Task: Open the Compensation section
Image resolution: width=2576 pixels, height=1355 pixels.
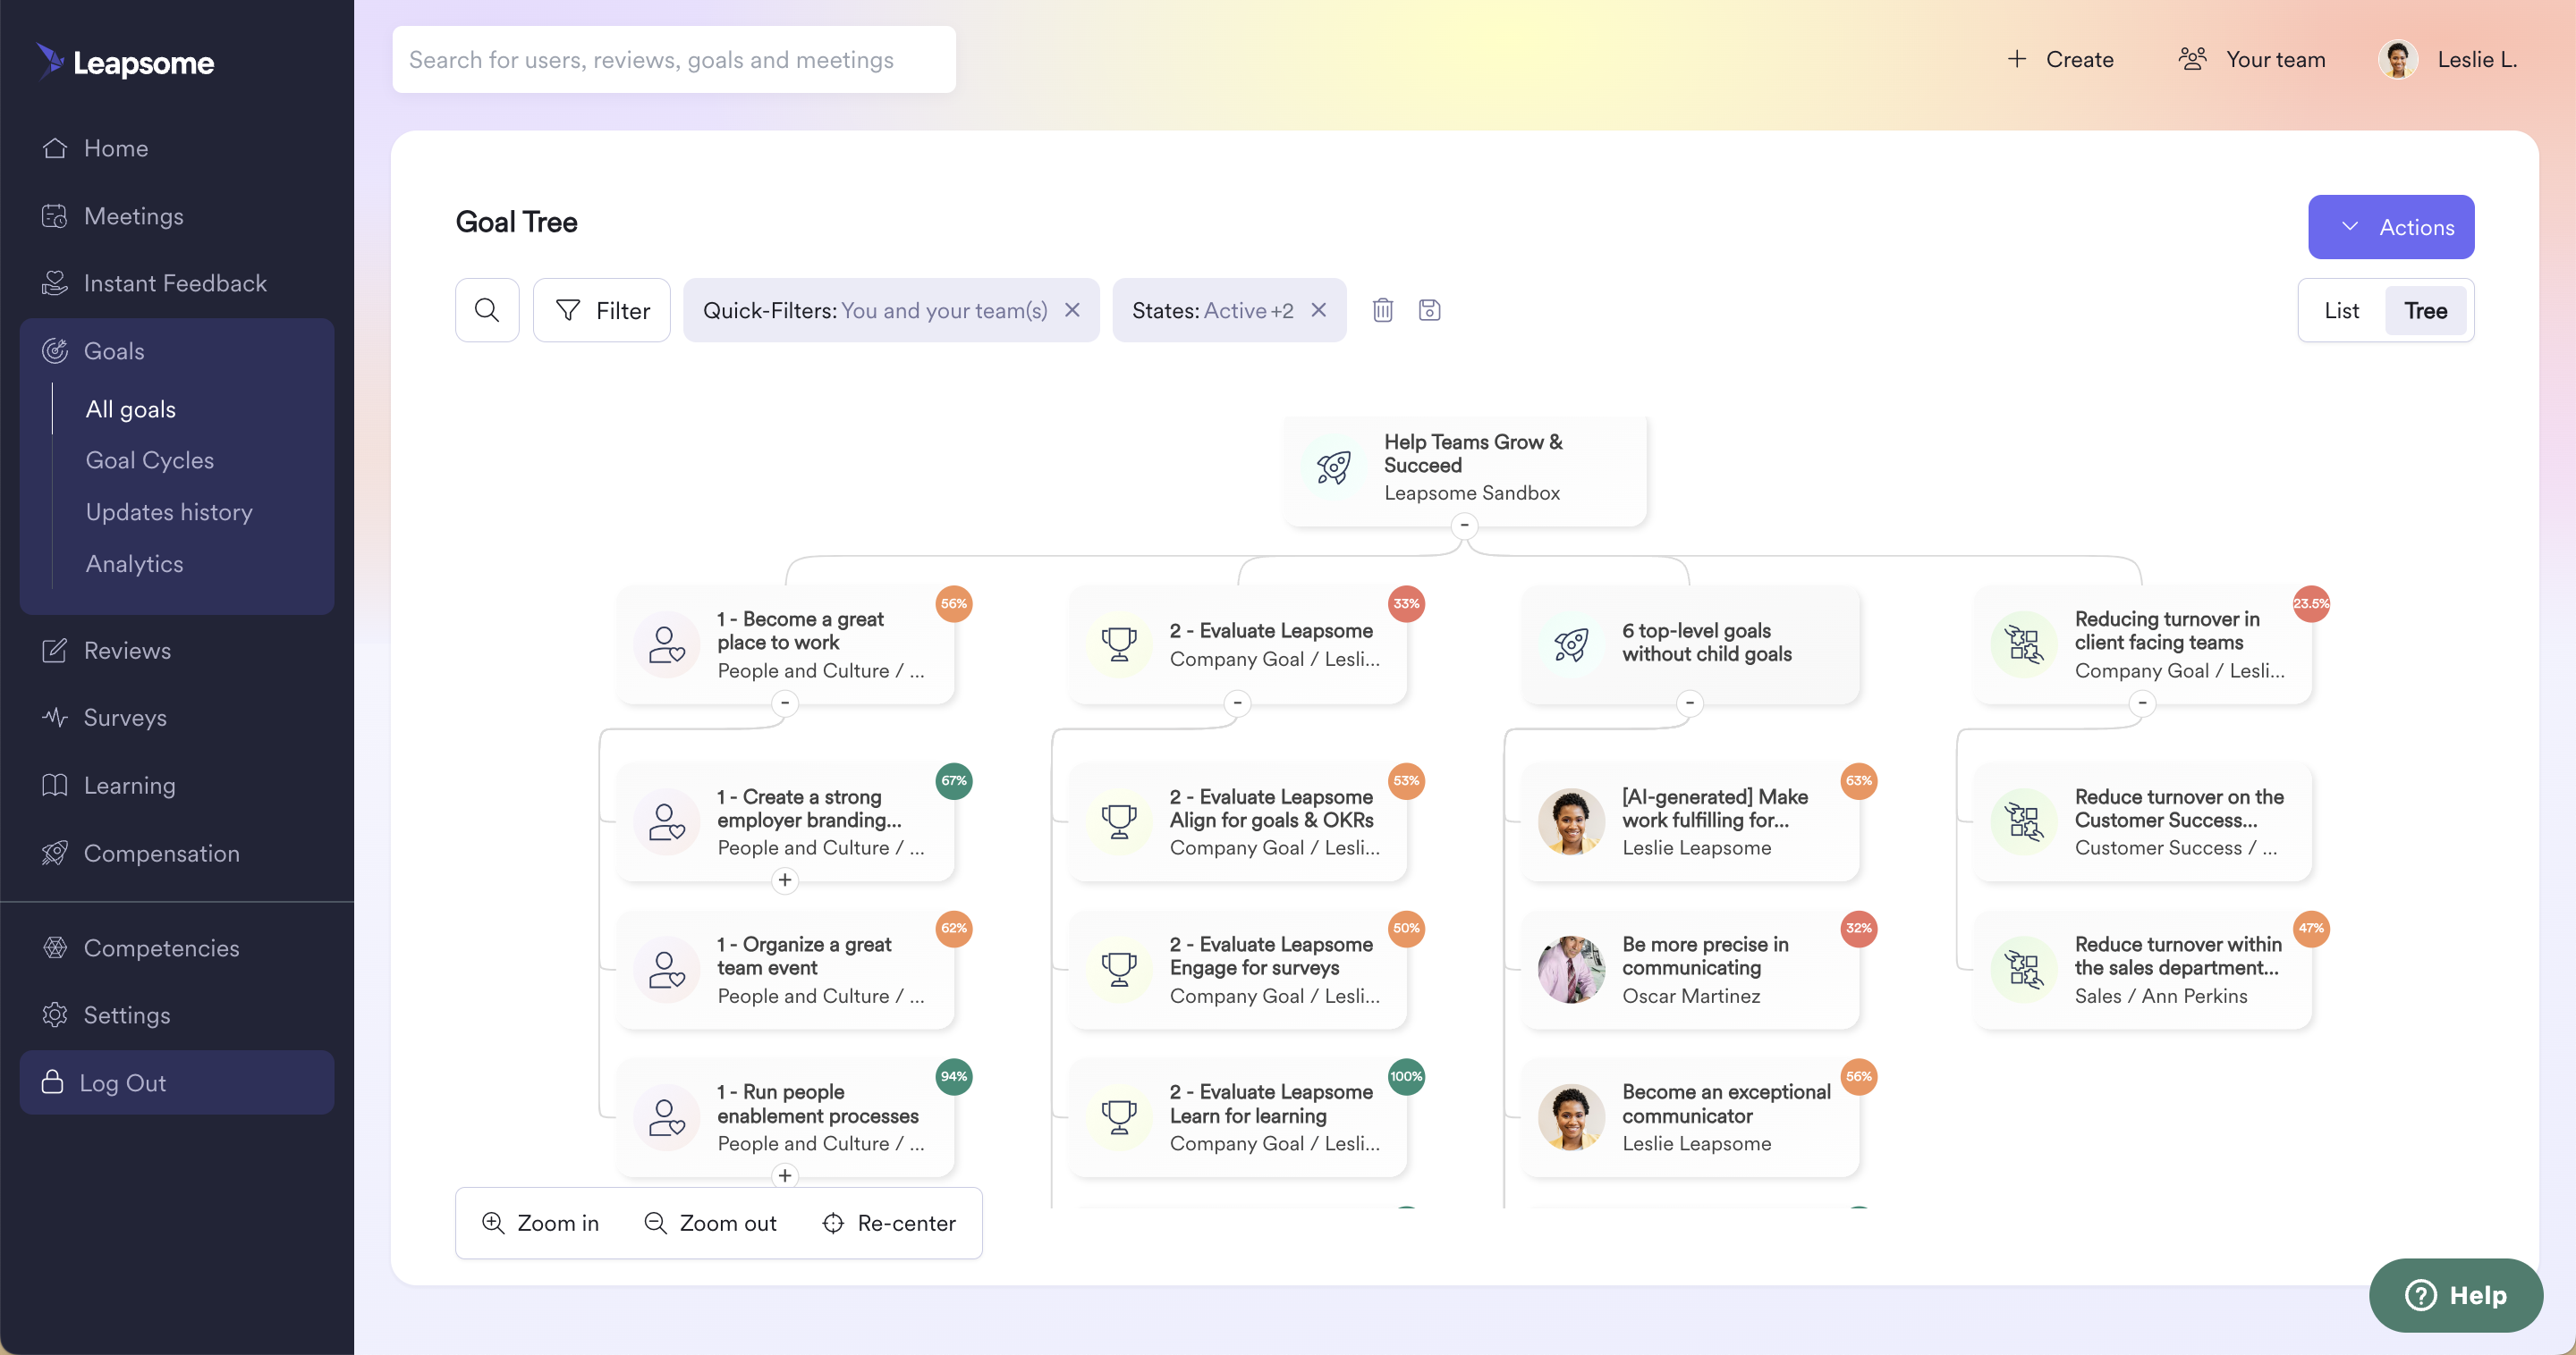Action: pyautogui.click(x=161, y=854)
